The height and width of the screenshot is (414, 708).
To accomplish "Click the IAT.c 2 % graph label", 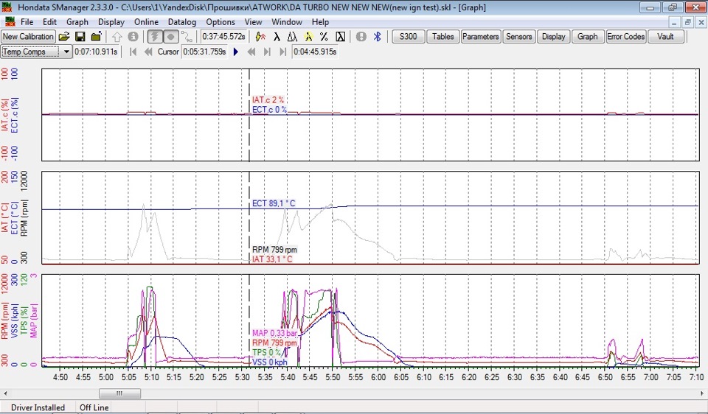I will (268, 100).
